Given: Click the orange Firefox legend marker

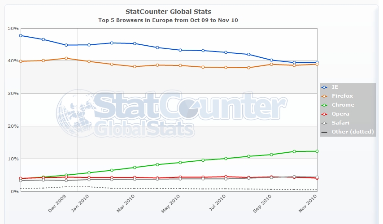Looking at the screenshot, I should click(x=324, y=96).
